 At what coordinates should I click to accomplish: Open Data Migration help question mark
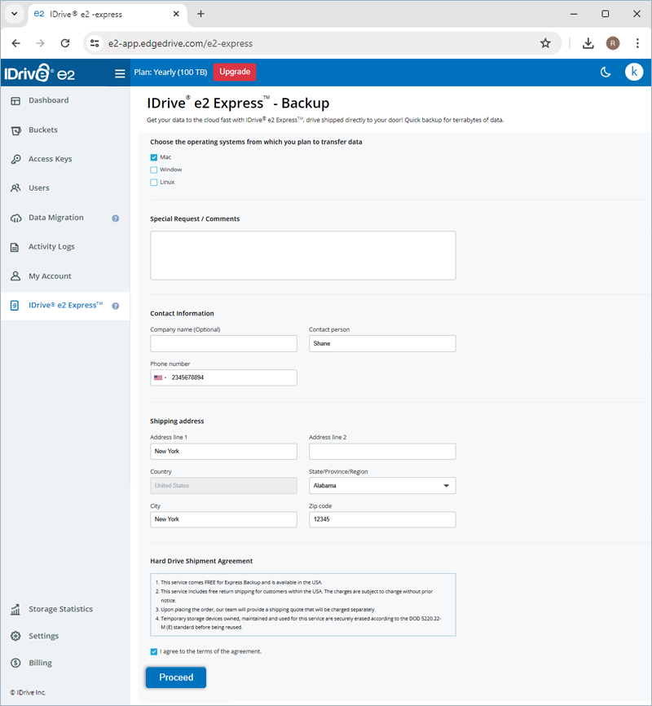point(116,218)
